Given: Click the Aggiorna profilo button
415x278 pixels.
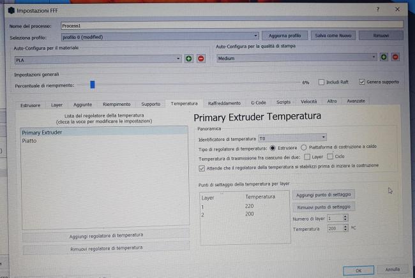Looking at the screenshot, I should click(x=285, y=36).
